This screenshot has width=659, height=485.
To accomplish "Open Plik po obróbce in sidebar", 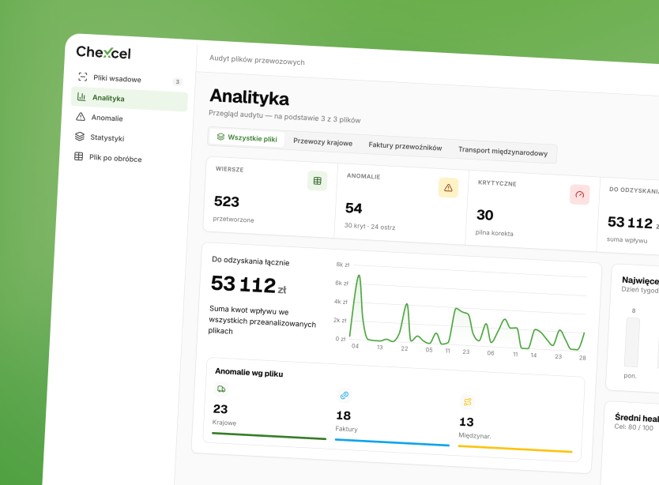I will [126, 160].
